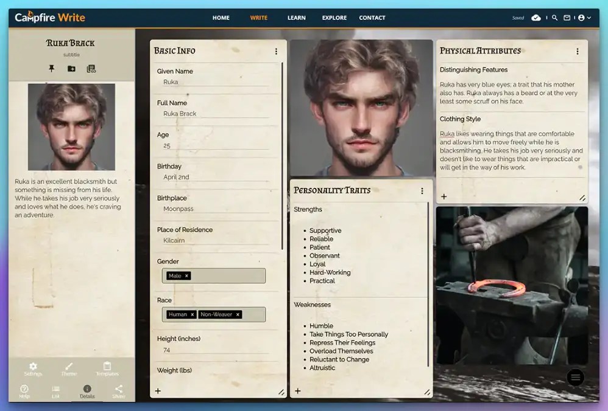Click the round hamburger menu button
Viewport: 608px width, 411px height.
(x=576, y=377)
